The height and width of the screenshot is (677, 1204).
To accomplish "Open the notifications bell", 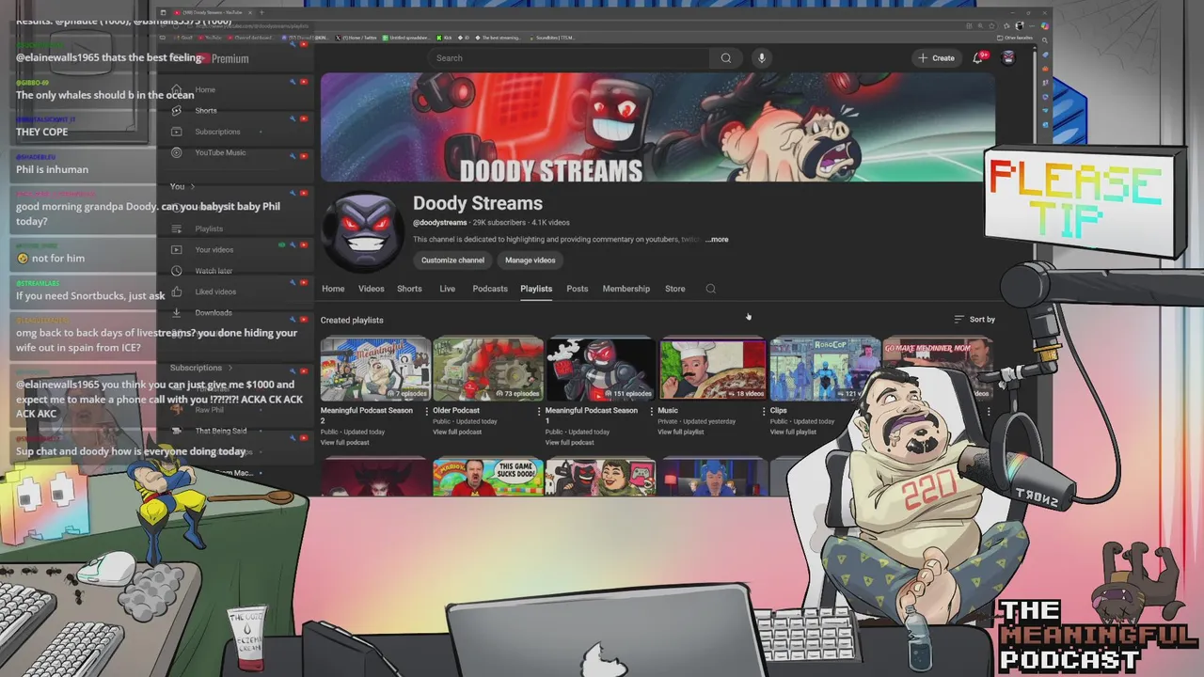I will coord(977,58).
